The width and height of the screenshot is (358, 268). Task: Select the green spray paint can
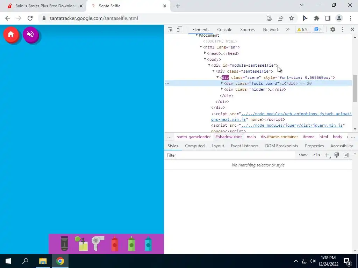coord(131,244)
